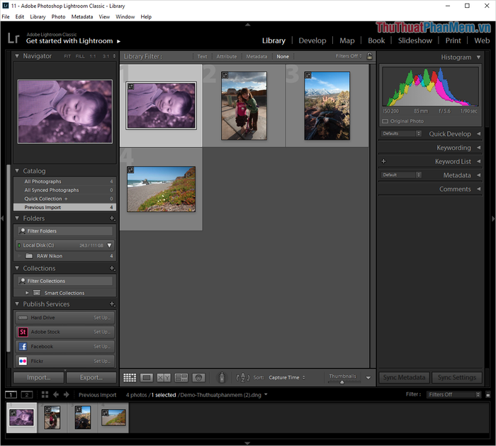Collapse the Navigator panel
Viewport: 496px width, 446px height.
[17, 56]
